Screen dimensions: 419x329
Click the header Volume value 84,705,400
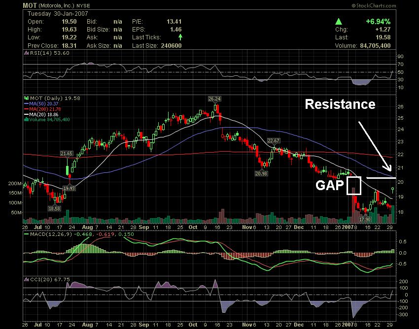(x=375, y=46)
